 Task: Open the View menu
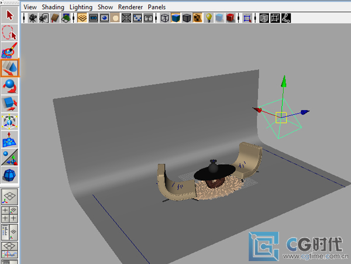pyautogui.click(x=30, y=7)
